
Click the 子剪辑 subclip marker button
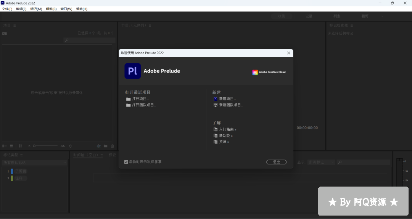tap(21, 171)
